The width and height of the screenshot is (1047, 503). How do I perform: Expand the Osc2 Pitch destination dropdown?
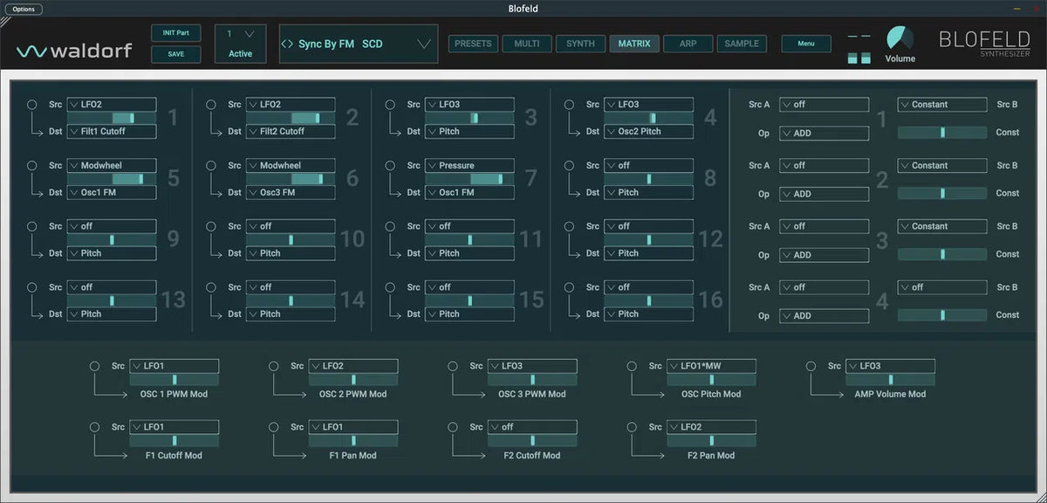649,132
